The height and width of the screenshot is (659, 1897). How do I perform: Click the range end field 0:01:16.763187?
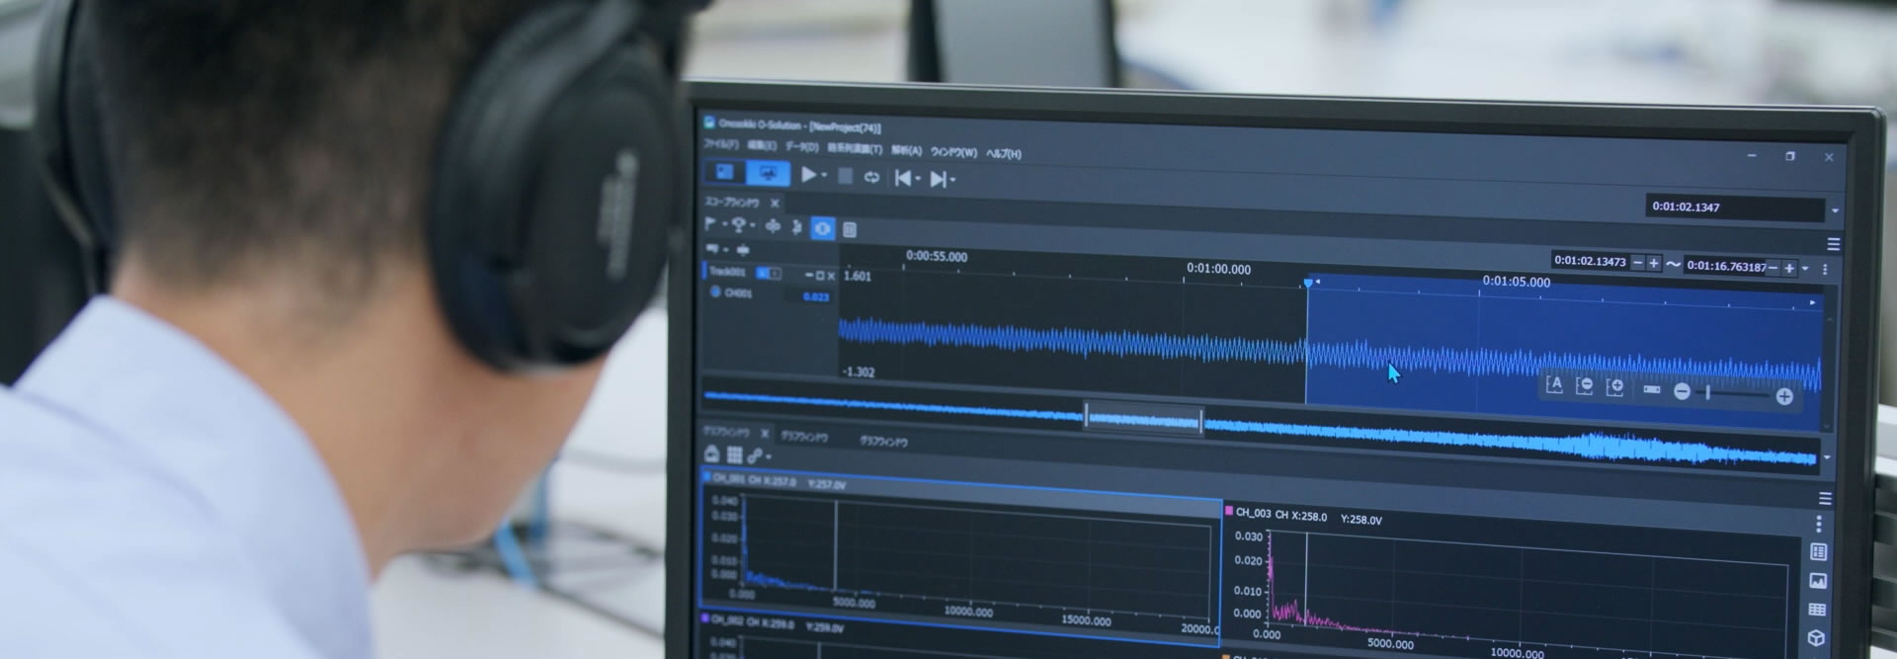click(x=1726, y=266)
